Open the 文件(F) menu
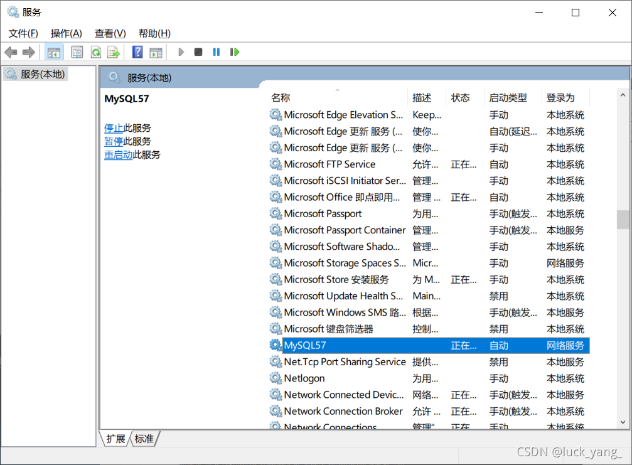 click(23, 33)
